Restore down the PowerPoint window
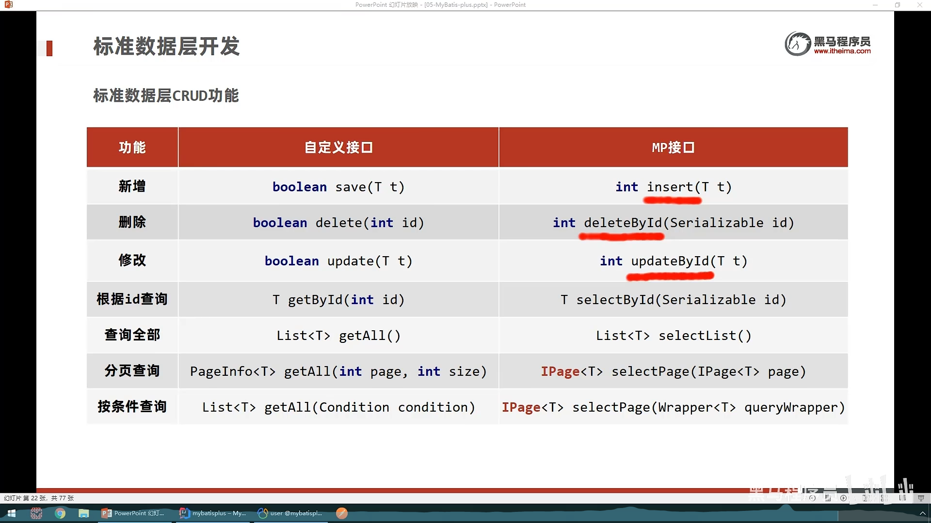Viewport: 931px width, 523px height. (x=897, y=5)
